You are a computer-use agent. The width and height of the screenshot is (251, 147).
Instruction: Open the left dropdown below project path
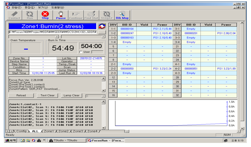pos(57,37)
